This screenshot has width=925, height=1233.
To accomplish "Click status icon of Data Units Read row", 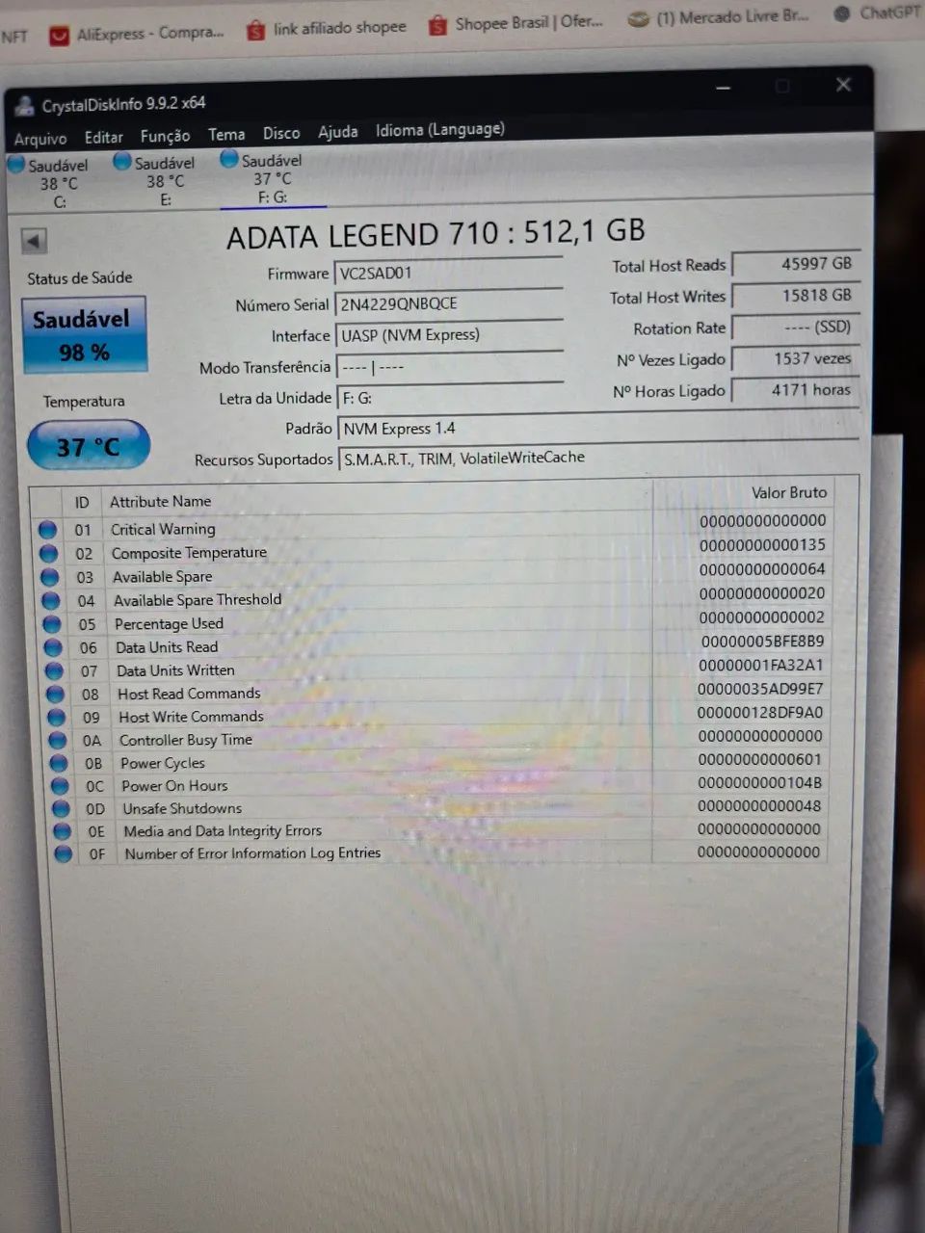I will 52,647.
